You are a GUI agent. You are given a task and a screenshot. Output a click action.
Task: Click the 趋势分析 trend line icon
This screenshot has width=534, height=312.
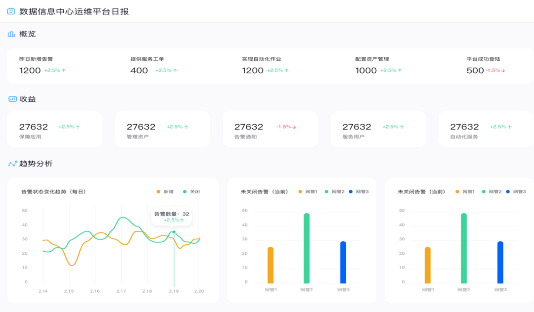tap(12, 164)
